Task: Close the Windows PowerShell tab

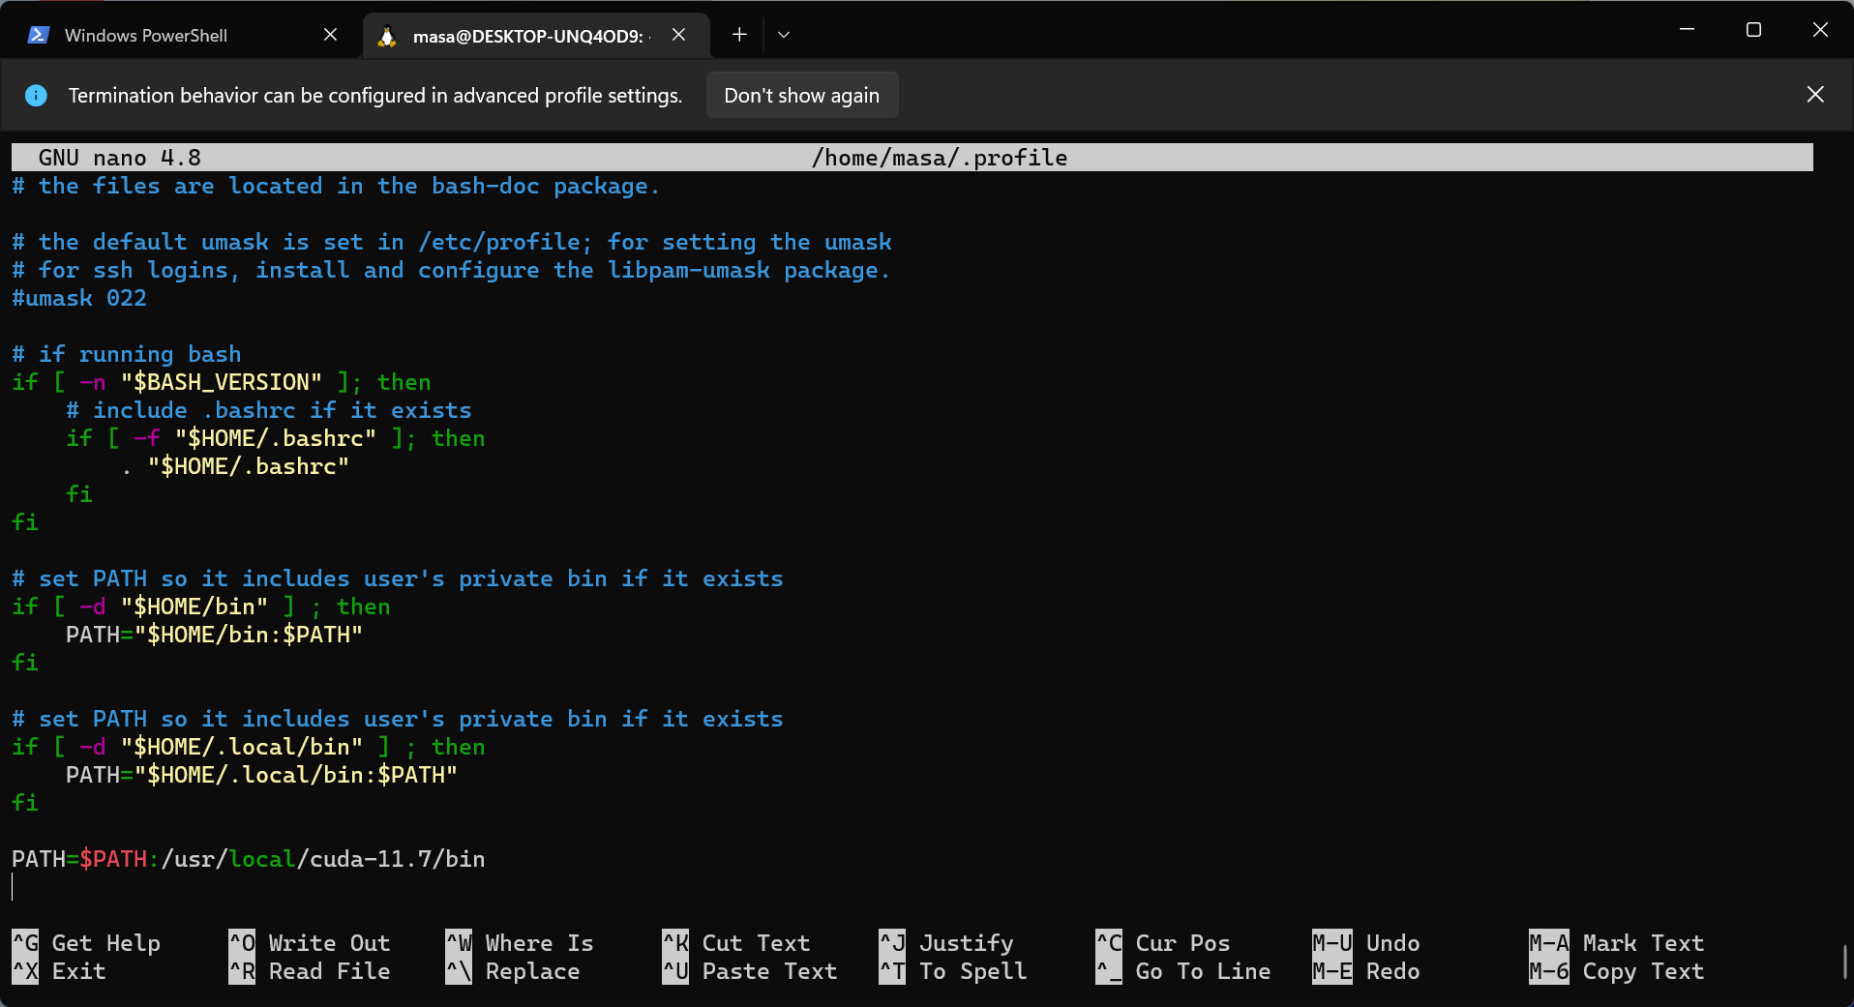Action: click(x=330, y=35)
